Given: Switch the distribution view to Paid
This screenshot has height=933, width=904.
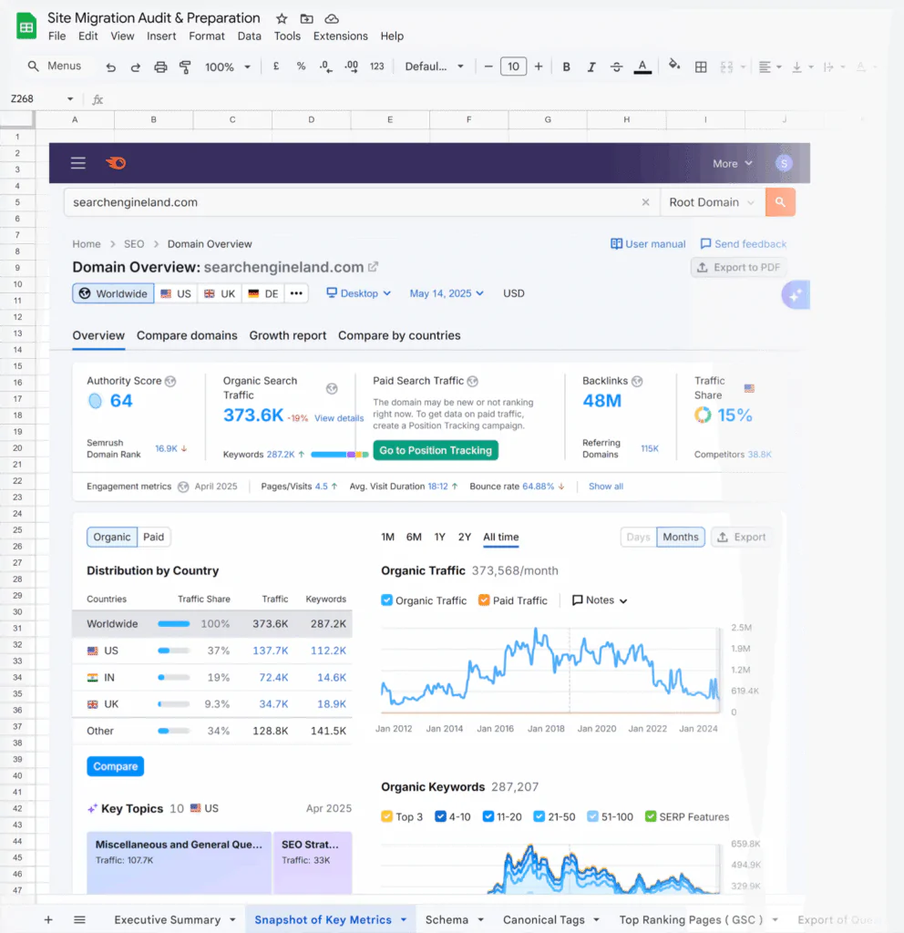Looking at the screenshot, I should pos(153,537).
